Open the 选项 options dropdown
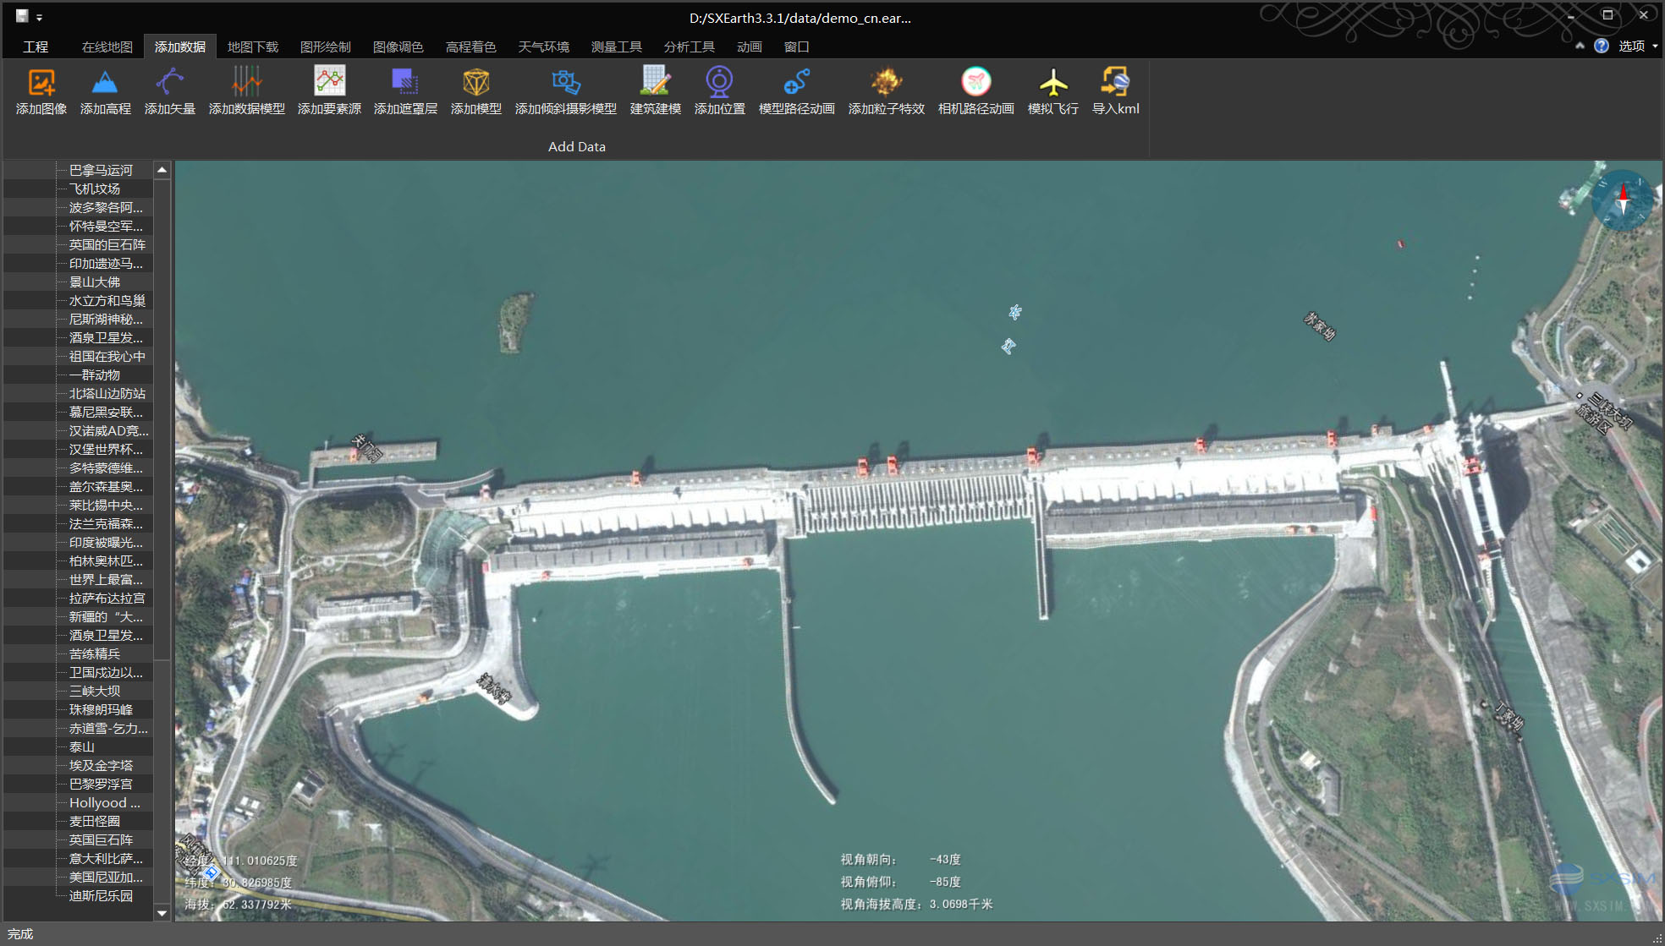Screen dimensions: 1665x946 [x=1638, y=46]
